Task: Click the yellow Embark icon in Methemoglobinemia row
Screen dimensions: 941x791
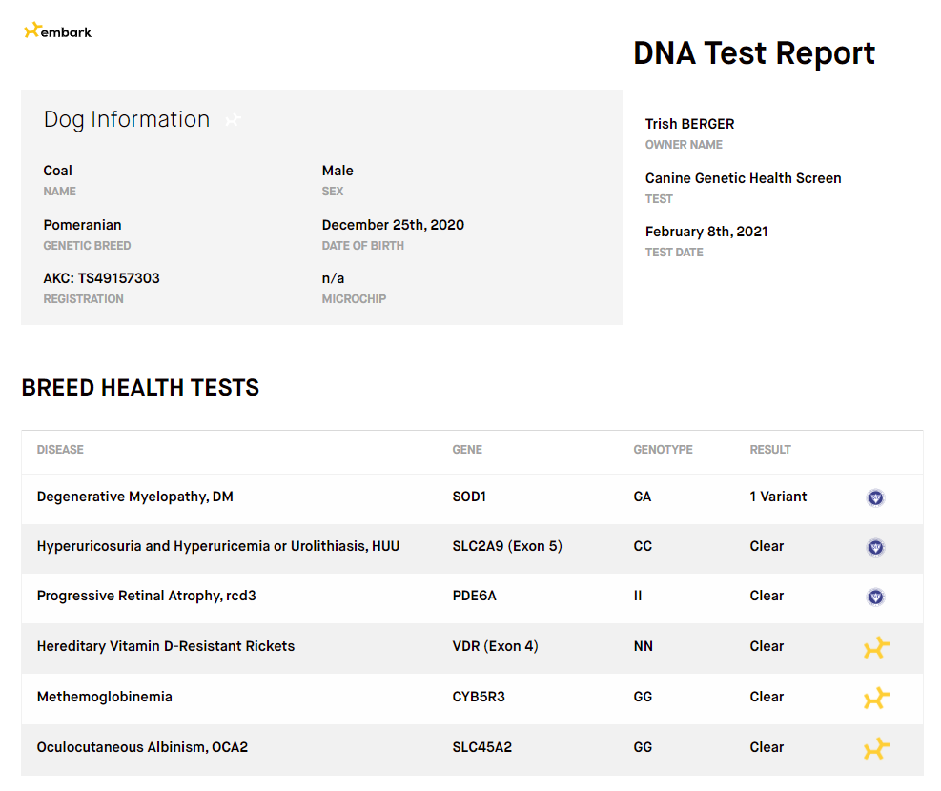Action: click(x=876, y=699)
